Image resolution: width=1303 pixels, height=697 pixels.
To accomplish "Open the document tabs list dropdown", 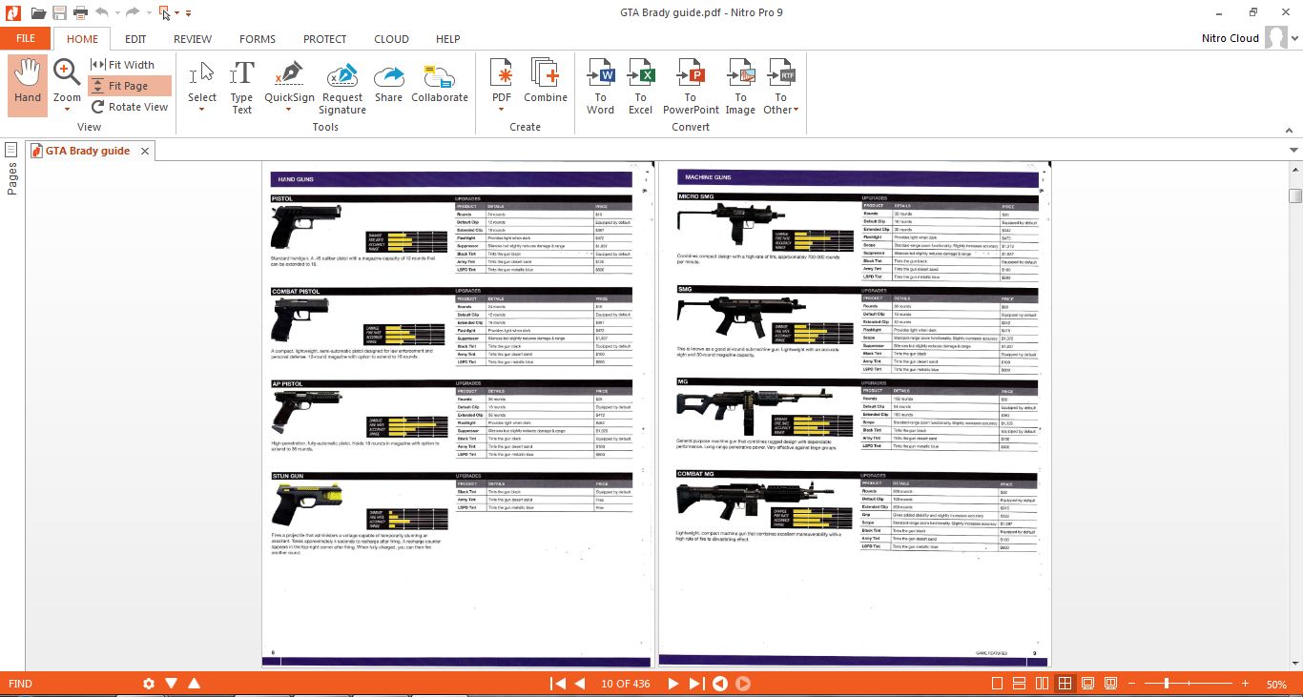I will (1294, 151).
